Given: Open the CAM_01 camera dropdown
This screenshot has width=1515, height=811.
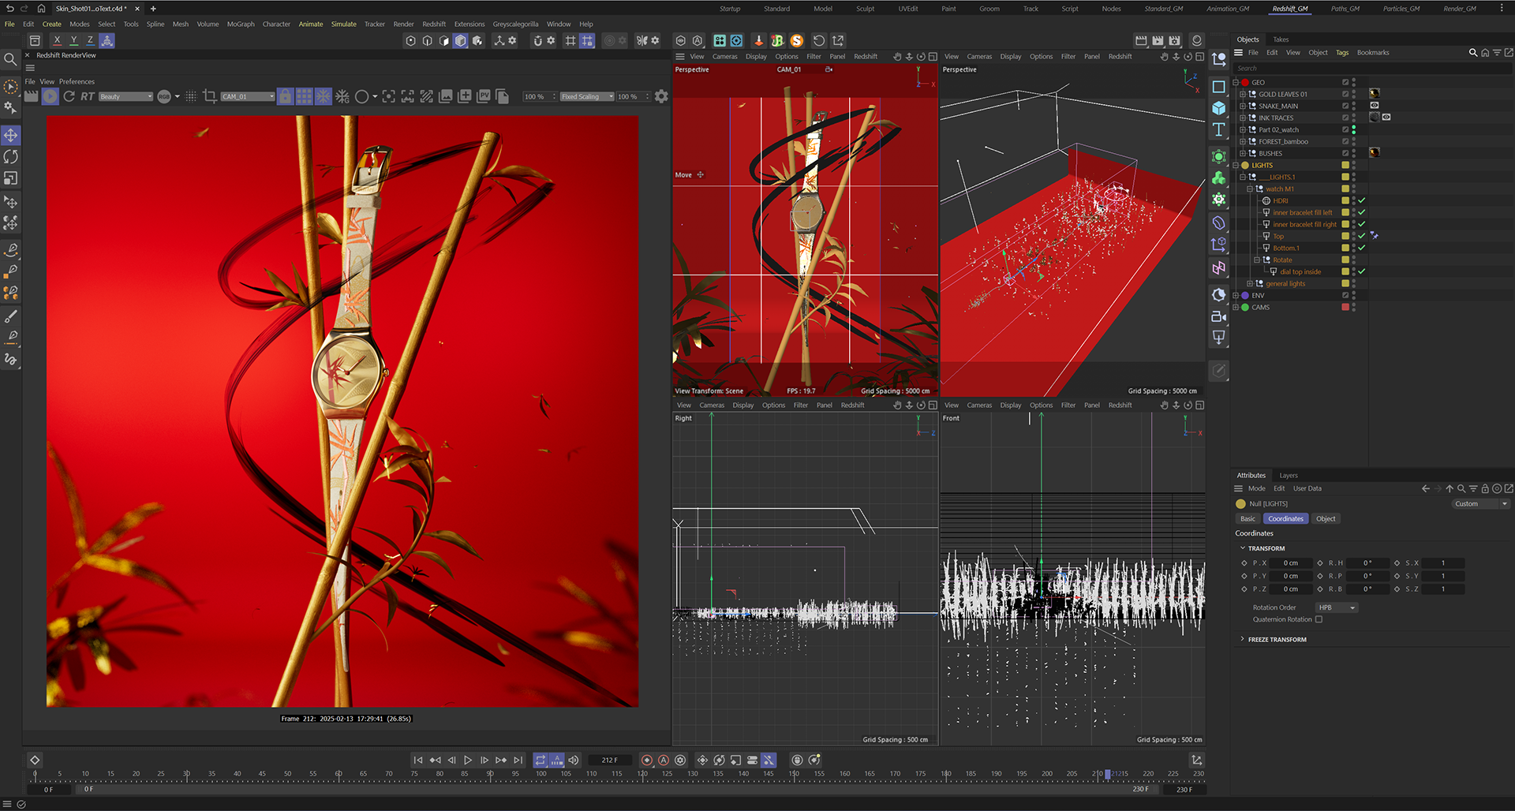Looking at the screenshot, I should pyautogui.click(x=248, y=96).
